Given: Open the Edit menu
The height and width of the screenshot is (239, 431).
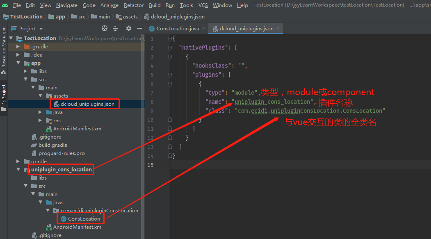Looking at the screenshot, I should pos(30,5).
